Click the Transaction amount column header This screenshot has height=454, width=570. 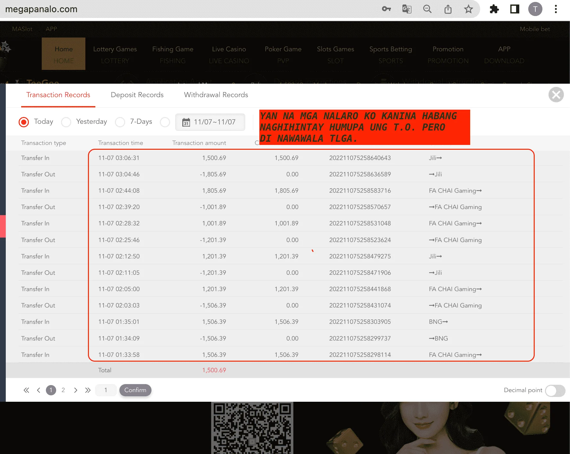(199, 143)
